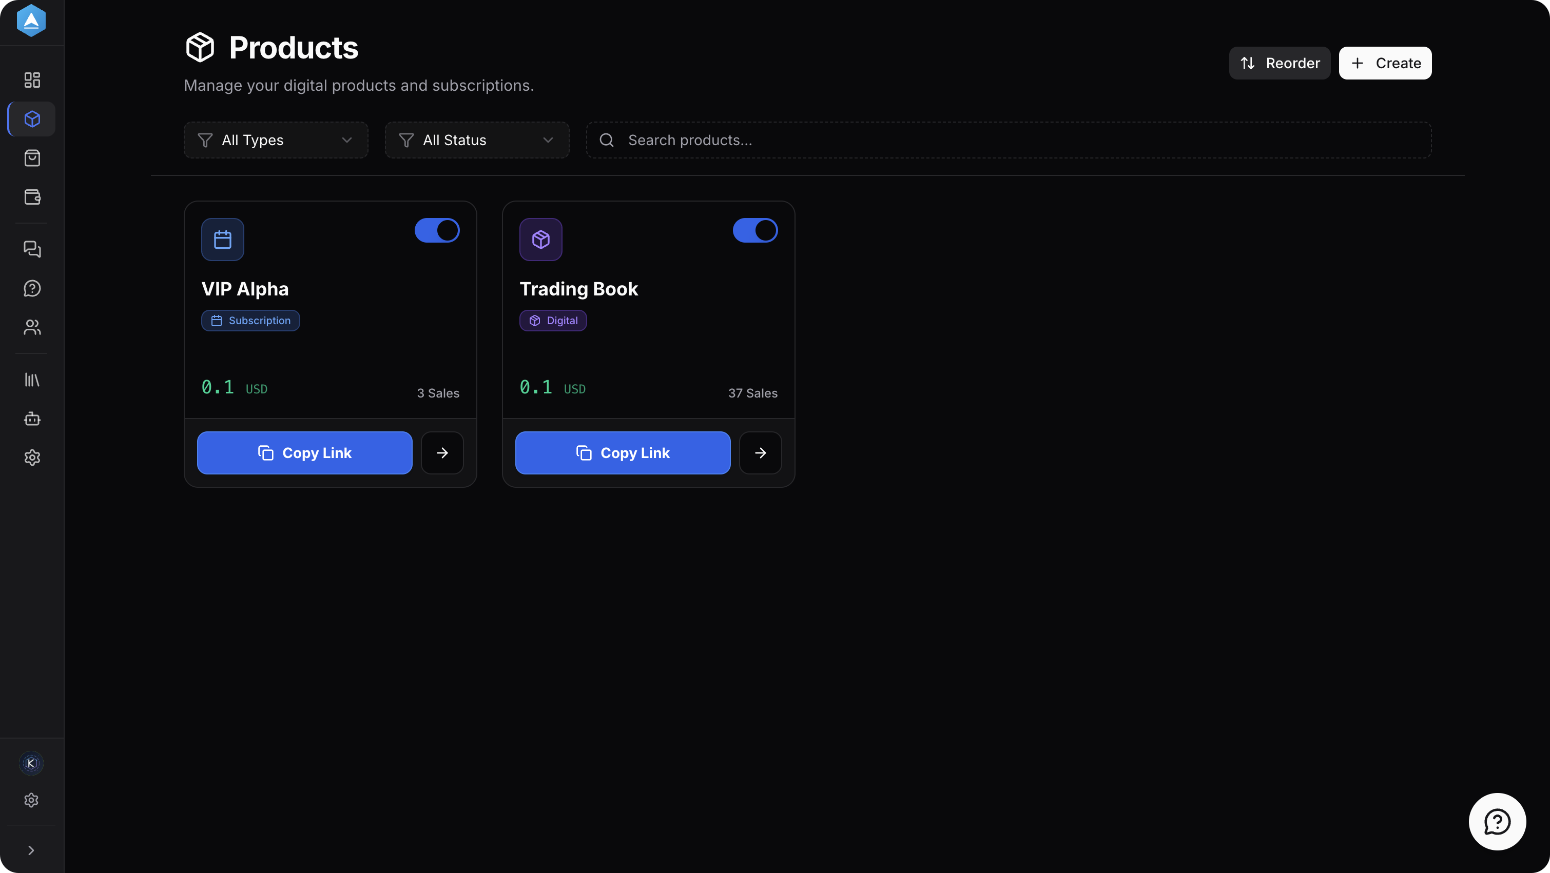1550x873 pixels.
Task: Open Trading Book details with arrow button
Action: click(760, 453)
